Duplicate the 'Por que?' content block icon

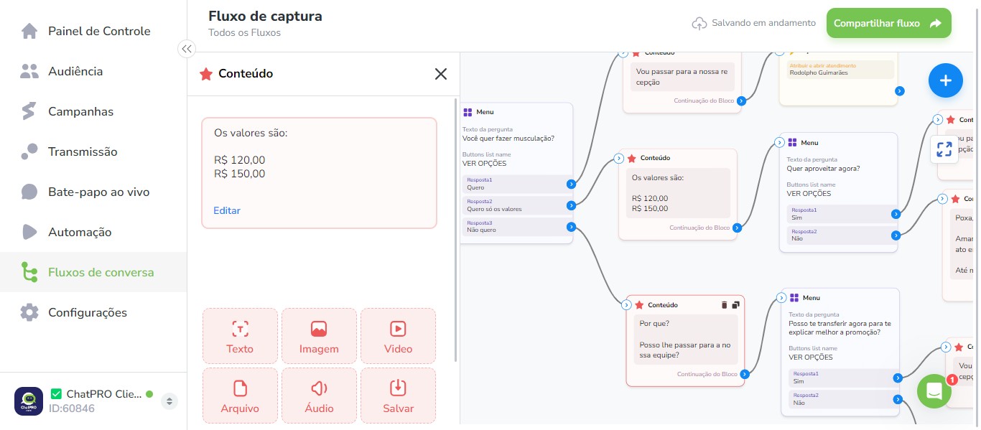coord(736,305)
